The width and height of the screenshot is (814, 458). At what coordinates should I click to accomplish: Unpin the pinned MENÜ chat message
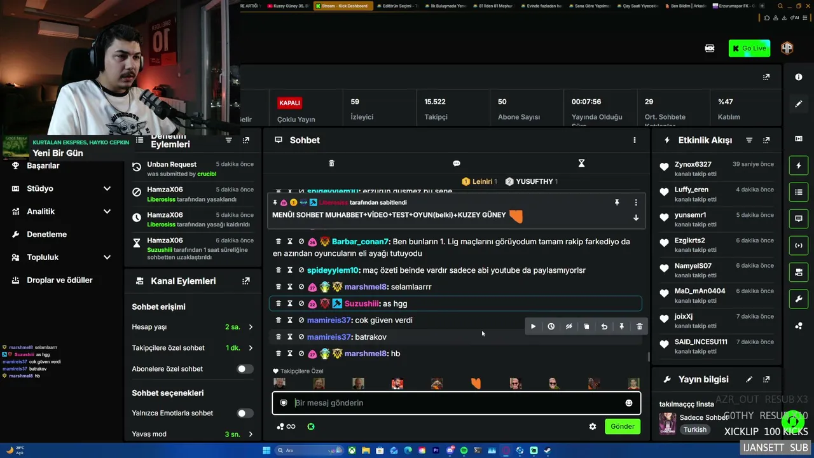coord(616,202)
